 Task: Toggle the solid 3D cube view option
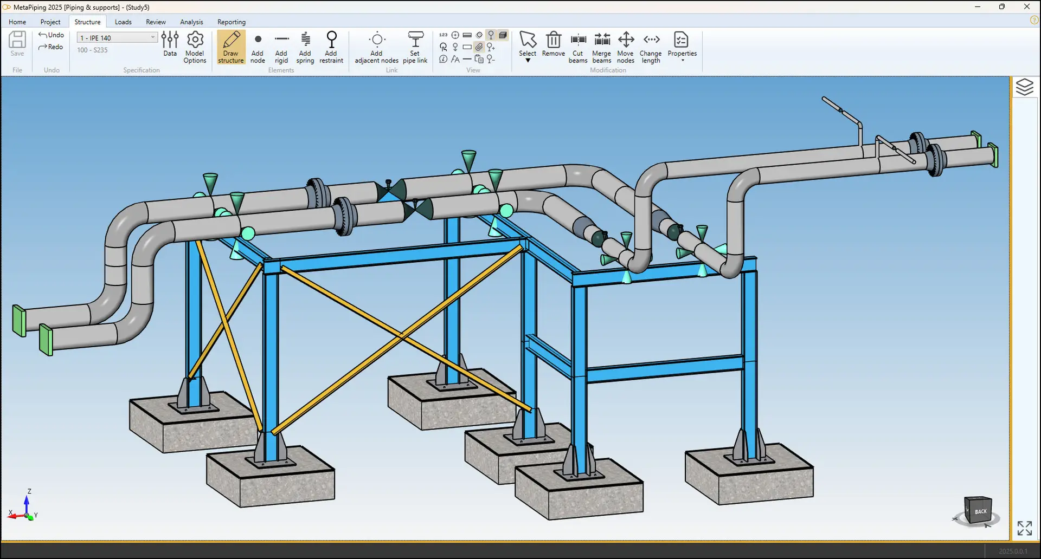(x=503, y=35)
